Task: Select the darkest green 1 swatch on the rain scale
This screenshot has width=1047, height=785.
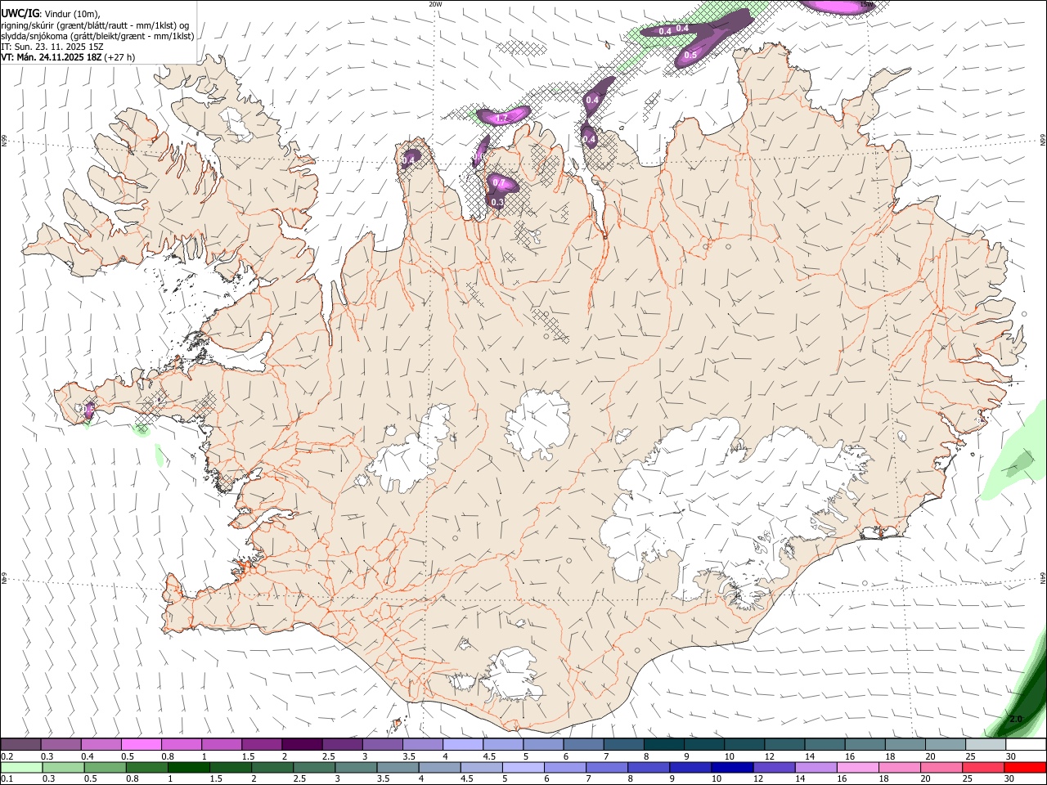Action: tap(188, 767)
